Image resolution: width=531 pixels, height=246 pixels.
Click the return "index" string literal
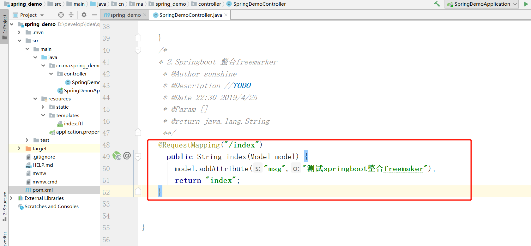pyautogui.click(x=221, y=180)
